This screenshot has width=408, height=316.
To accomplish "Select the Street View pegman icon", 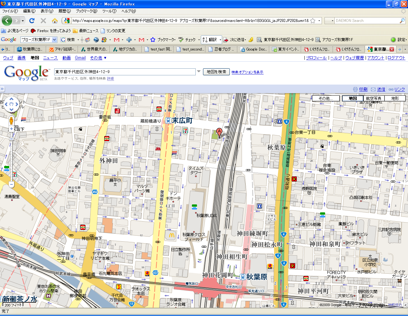I will pyautogui.click(x=11, y=121).
